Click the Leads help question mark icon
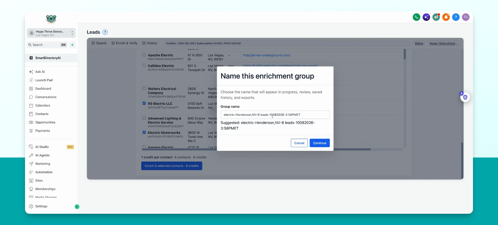This screenshot has height=225, width=498. click(105, 32)
